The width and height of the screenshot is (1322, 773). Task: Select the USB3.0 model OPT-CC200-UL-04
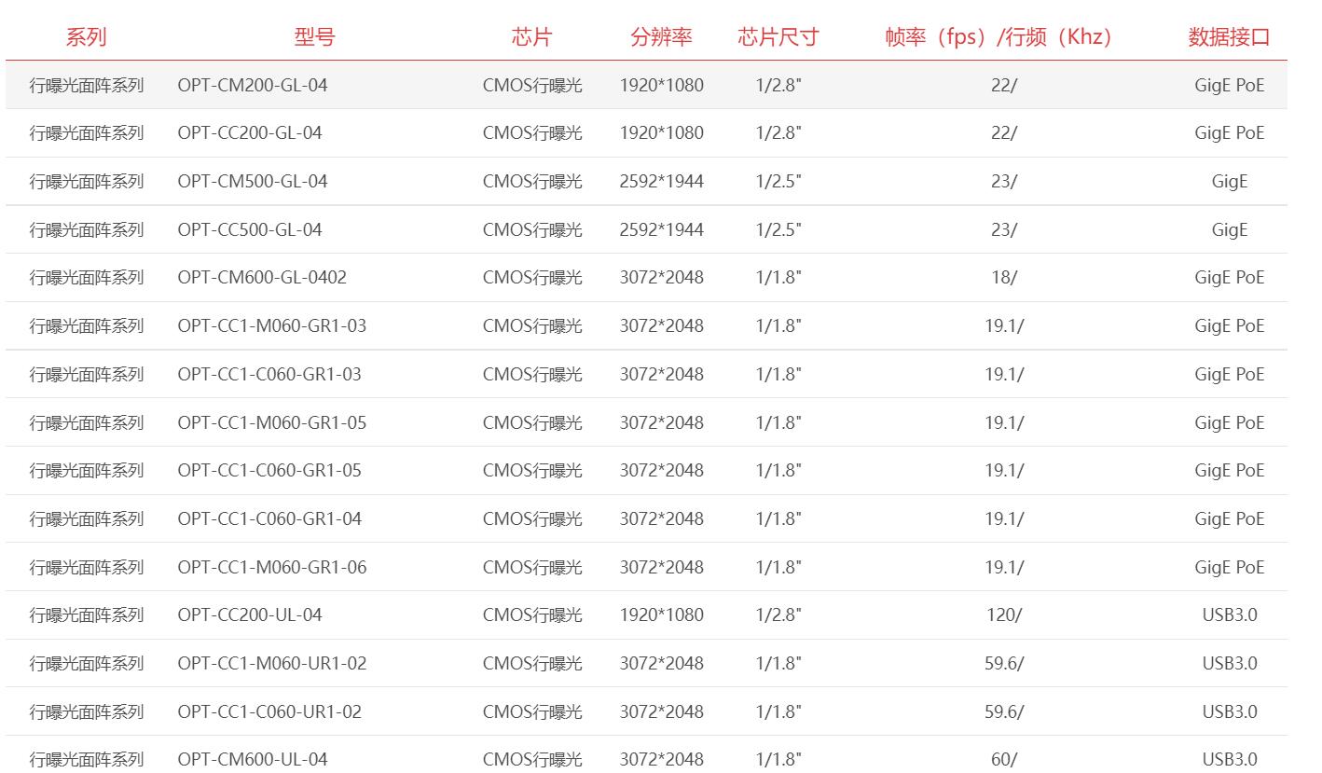249,614
